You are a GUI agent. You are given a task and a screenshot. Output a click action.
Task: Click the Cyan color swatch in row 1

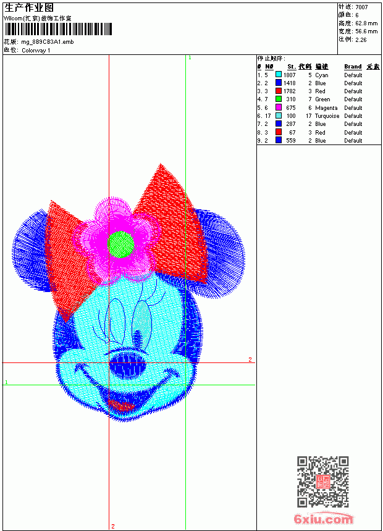278,75
